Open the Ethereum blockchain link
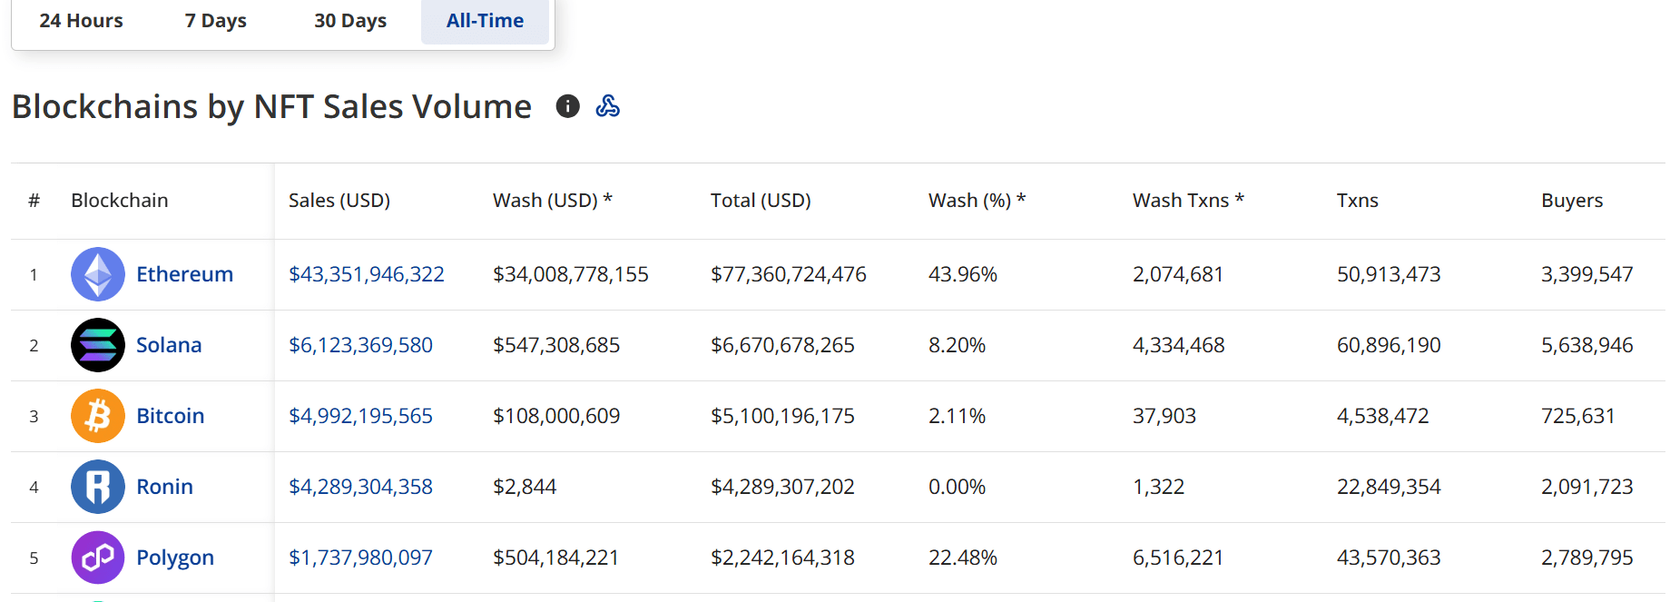The width and height of the screenshot is (1670, 602). (184, 274)
